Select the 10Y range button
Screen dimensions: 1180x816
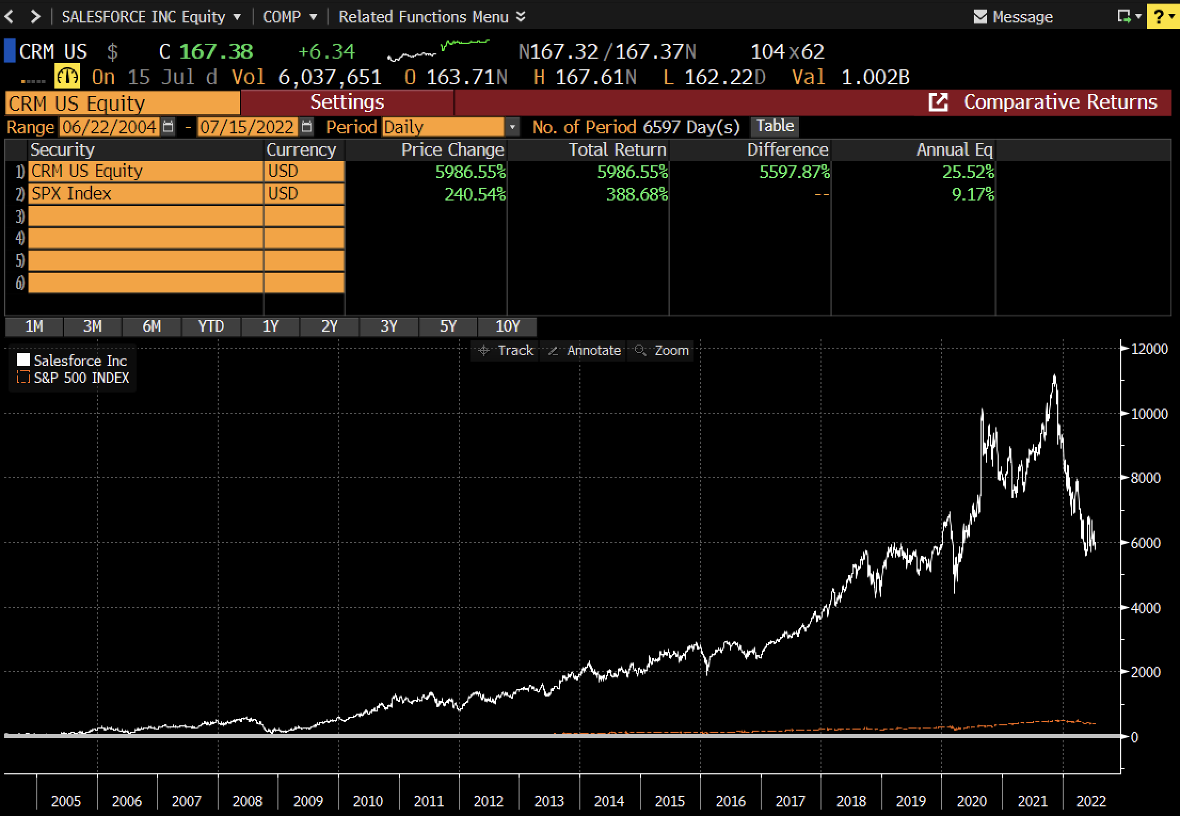[x=507, y=326]
